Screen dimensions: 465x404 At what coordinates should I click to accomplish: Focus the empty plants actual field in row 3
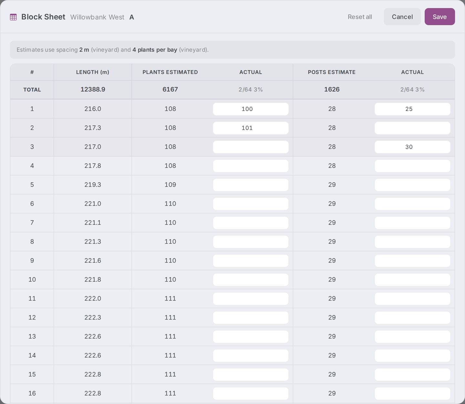251,147
